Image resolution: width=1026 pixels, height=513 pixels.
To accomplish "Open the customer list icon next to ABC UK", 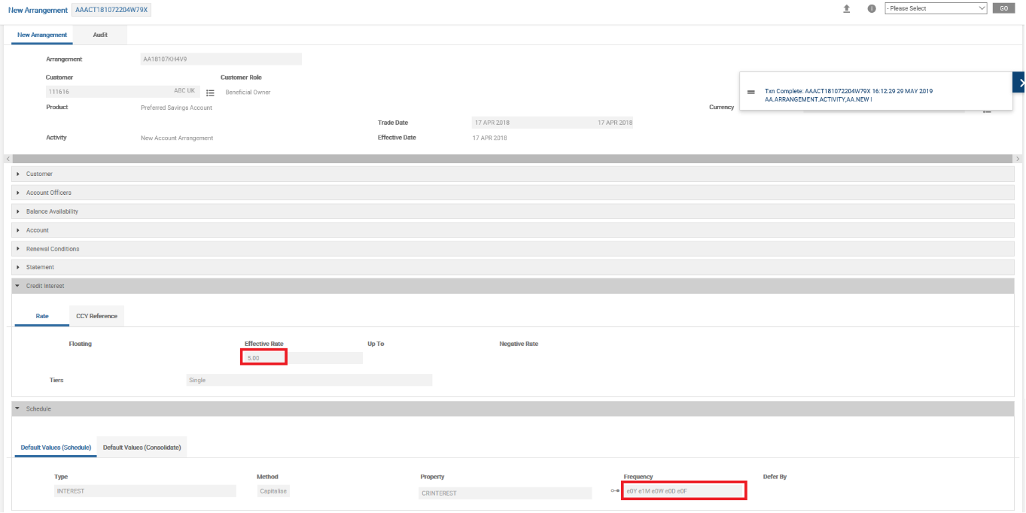I will 211,93.
